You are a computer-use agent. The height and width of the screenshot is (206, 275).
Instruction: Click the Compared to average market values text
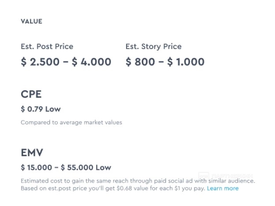coord(71,122)
